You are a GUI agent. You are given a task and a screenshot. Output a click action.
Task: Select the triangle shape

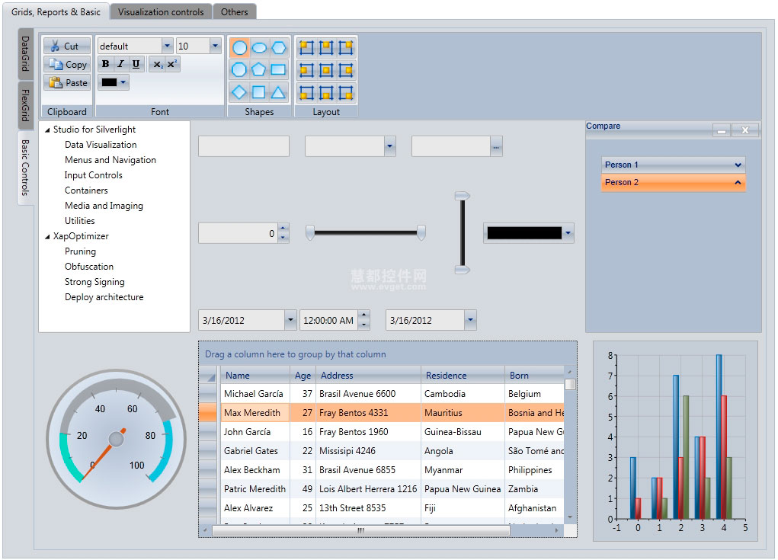278,92
